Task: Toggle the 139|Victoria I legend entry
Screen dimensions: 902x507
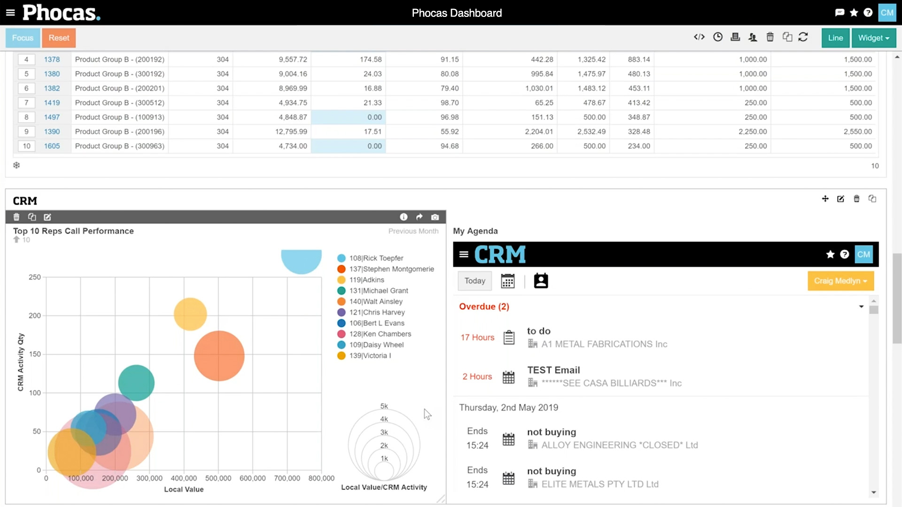Action: tap(370, 355)
